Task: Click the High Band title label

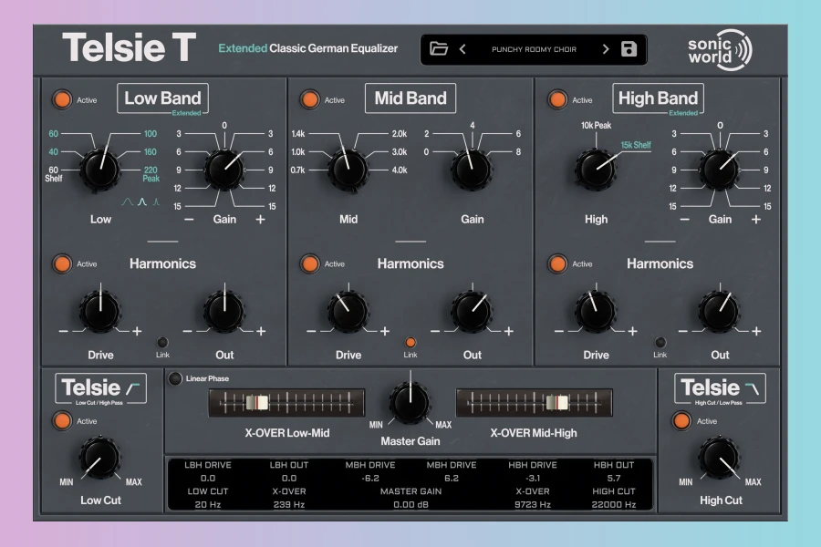Action: coord(658,98)
